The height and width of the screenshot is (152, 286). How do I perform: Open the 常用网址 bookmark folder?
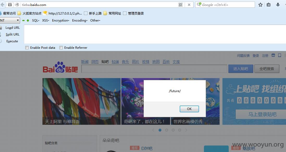tap(112, 13)
